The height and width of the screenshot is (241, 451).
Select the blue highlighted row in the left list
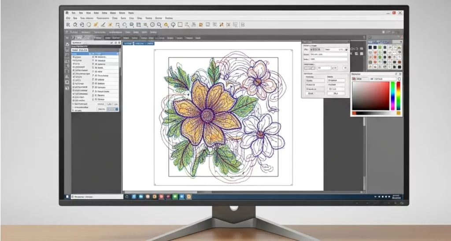pos(95,54)
